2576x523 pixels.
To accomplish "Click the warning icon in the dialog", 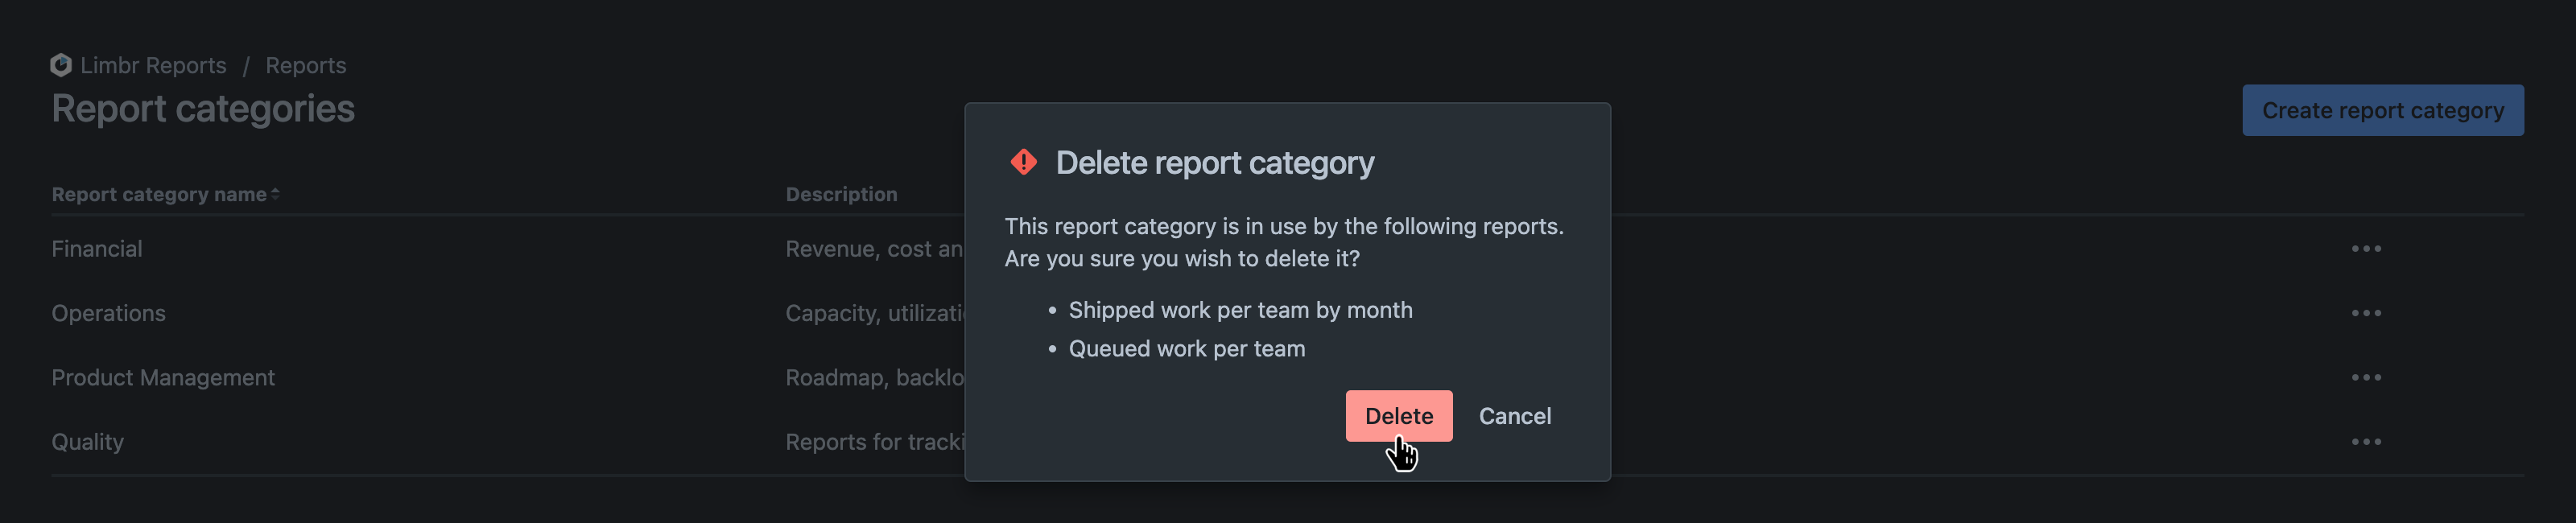I will click(1024, 162).
